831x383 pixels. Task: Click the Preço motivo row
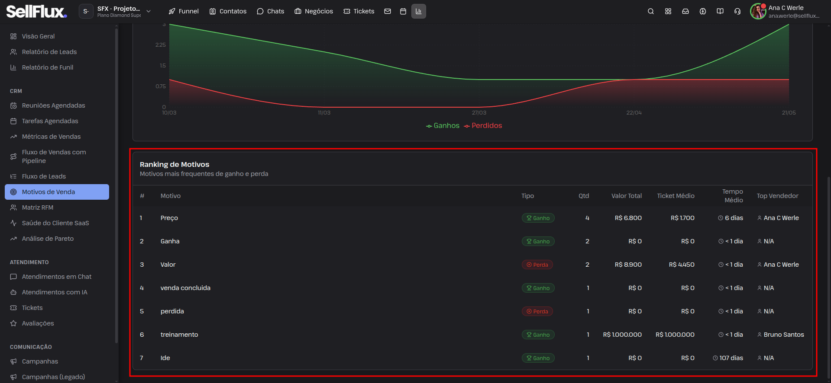coord(472,218)
